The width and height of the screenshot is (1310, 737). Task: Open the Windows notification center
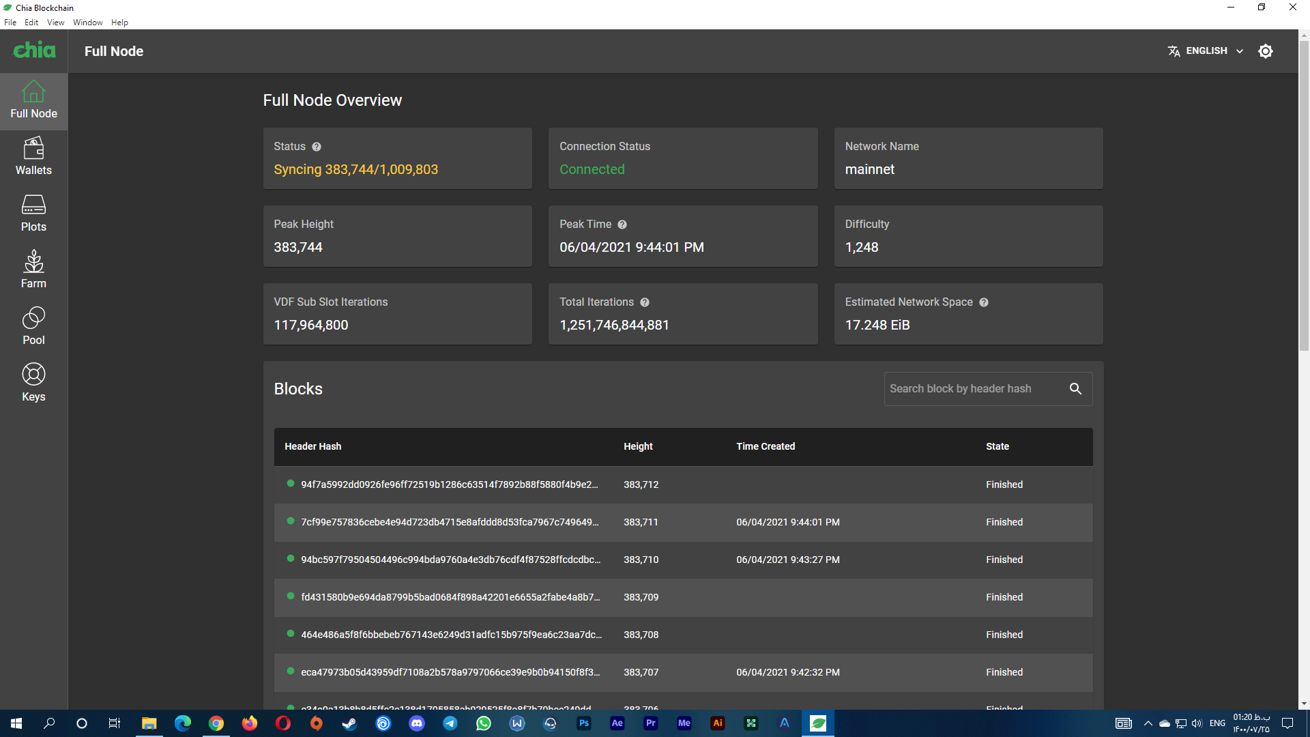click(x=1287, y=723)
